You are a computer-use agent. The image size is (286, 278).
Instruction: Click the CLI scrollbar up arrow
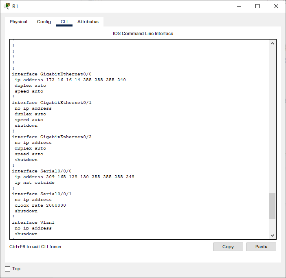273,43
